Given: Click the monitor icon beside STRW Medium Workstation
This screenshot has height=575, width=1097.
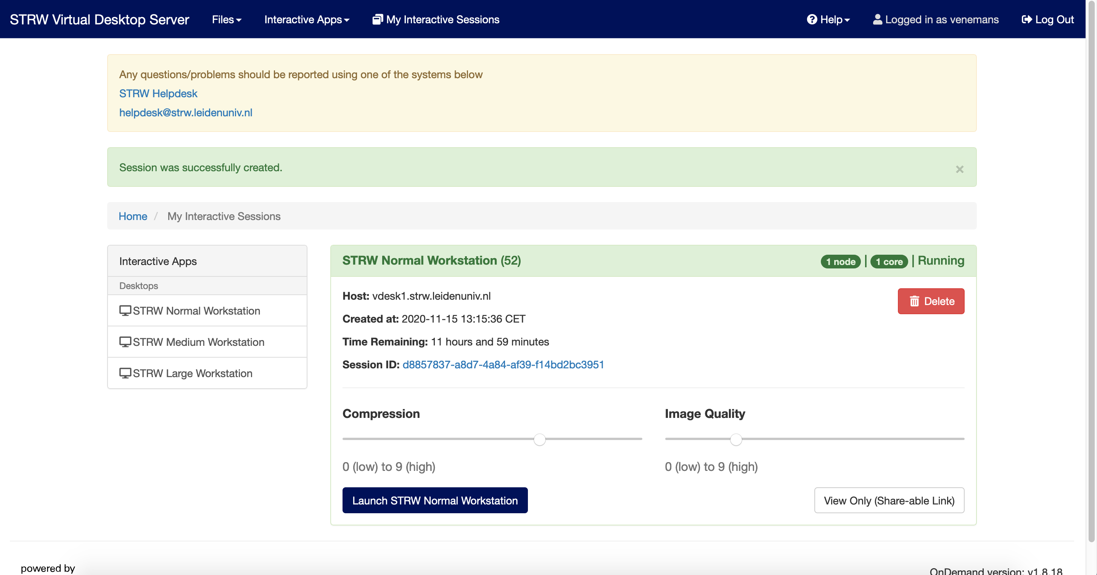Looking at the screenshot, I should click(125, 342).
